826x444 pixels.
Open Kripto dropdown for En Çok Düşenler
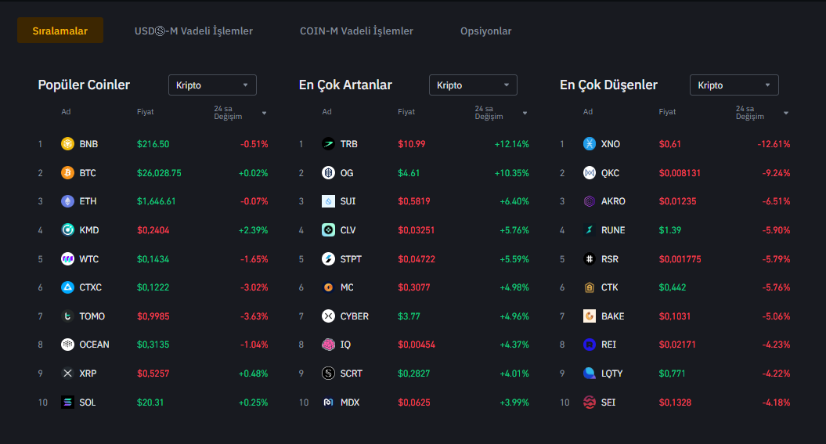coord(734,85)
